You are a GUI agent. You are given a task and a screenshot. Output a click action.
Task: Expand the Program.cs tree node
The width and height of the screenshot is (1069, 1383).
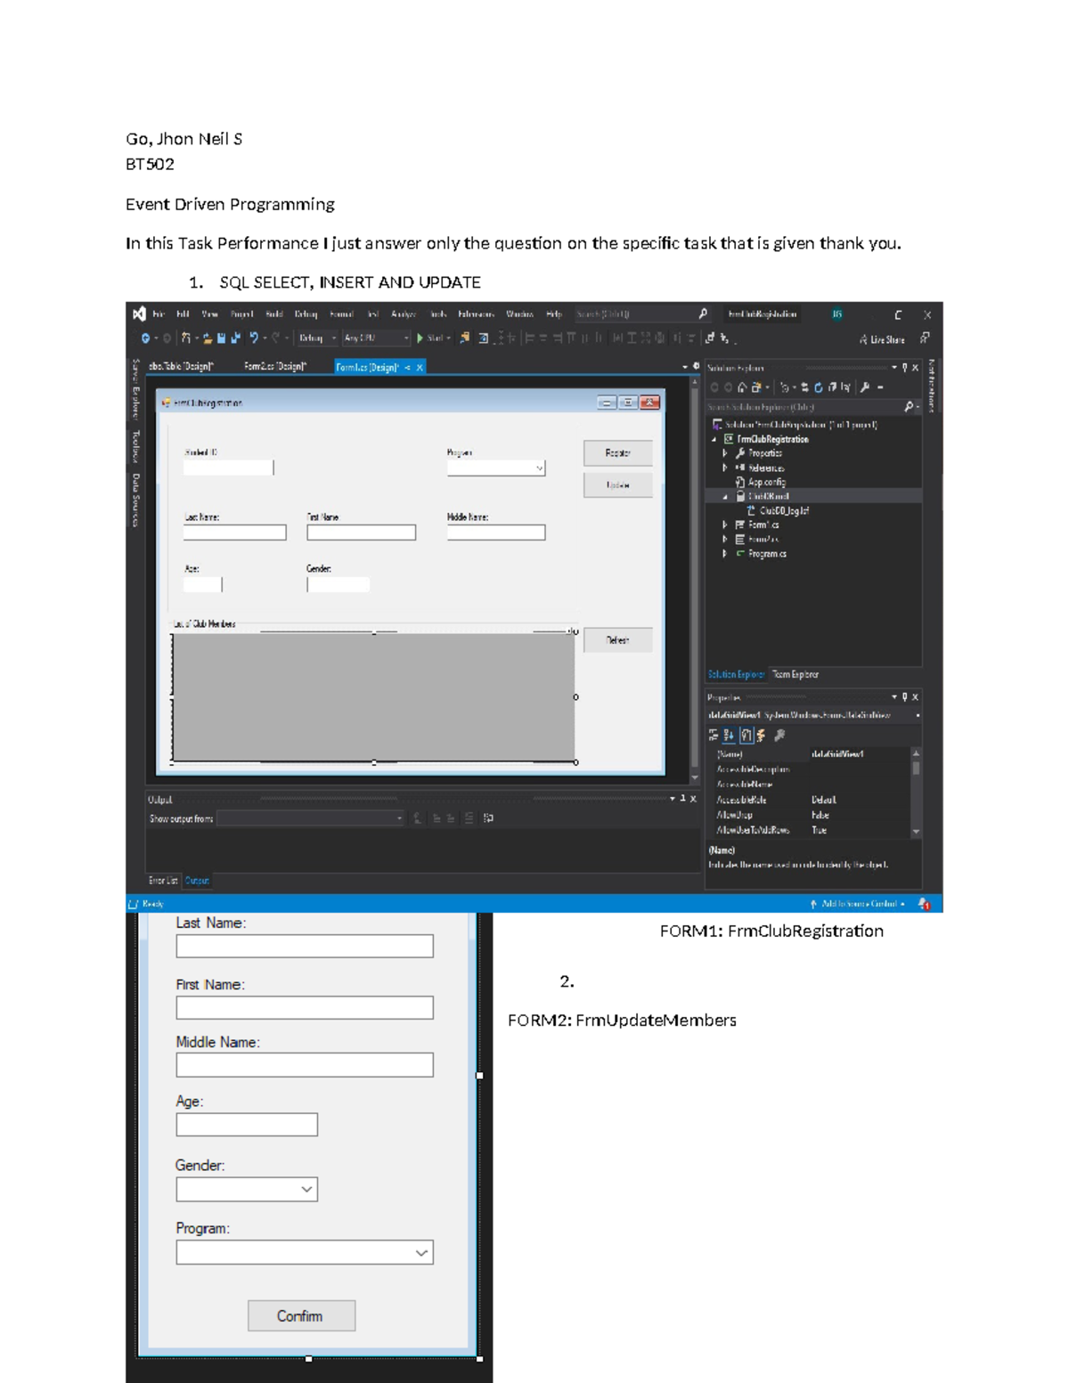[725, 554]
